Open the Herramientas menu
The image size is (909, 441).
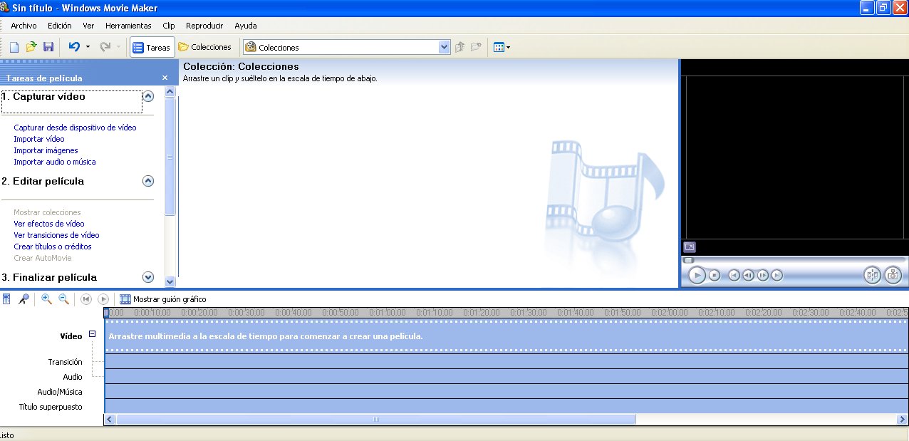point(128,26)
